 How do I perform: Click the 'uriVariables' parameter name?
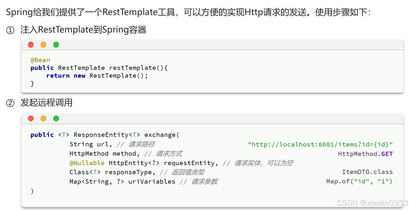click(152, 181)
